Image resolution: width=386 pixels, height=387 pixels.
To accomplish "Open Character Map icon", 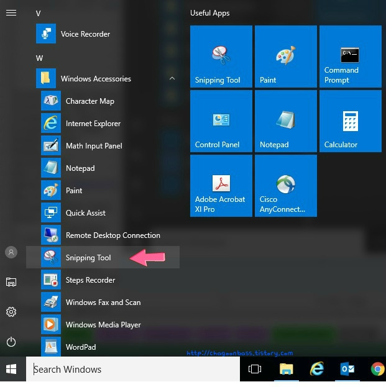I will pos(51,101).
